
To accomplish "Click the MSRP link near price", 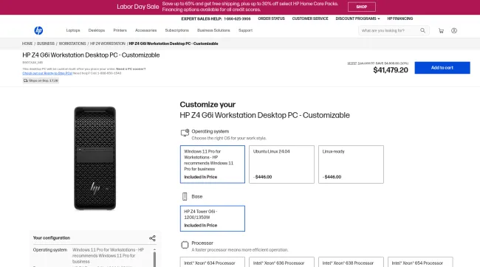I will tap(352, 63).
